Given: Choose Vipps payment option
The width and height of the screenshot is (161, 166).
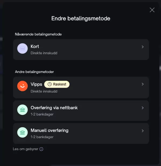Looking at the screenshot, I should click(x=81, y=88).
